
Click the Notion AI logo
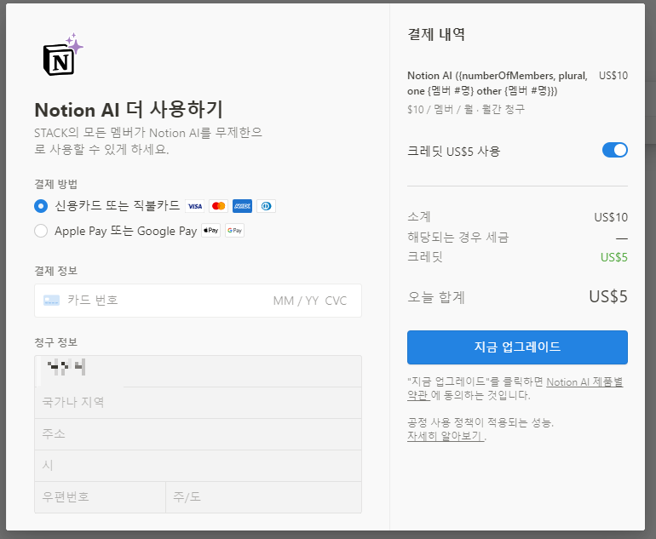click(x=63, y=54)
